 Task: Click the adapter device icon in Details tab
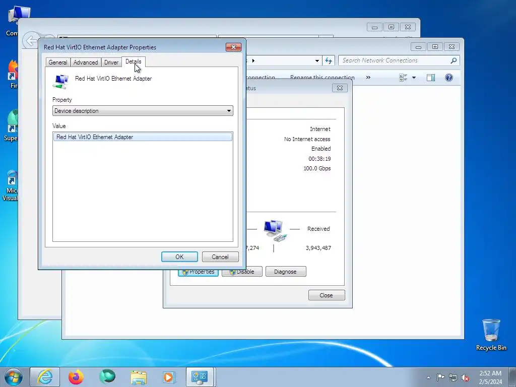[x=61, y=81]
